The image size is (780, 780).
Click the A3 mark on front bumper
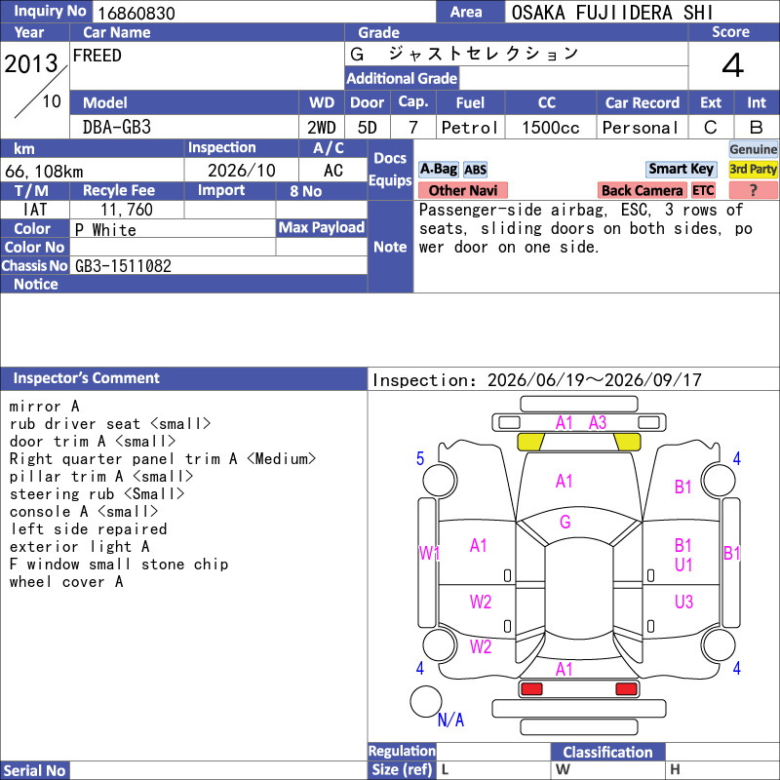(x=598, y=423)
